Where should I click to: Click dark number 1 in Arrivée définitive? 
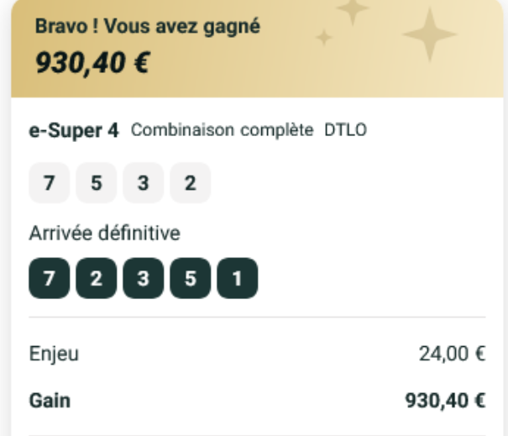click(238, 278)
